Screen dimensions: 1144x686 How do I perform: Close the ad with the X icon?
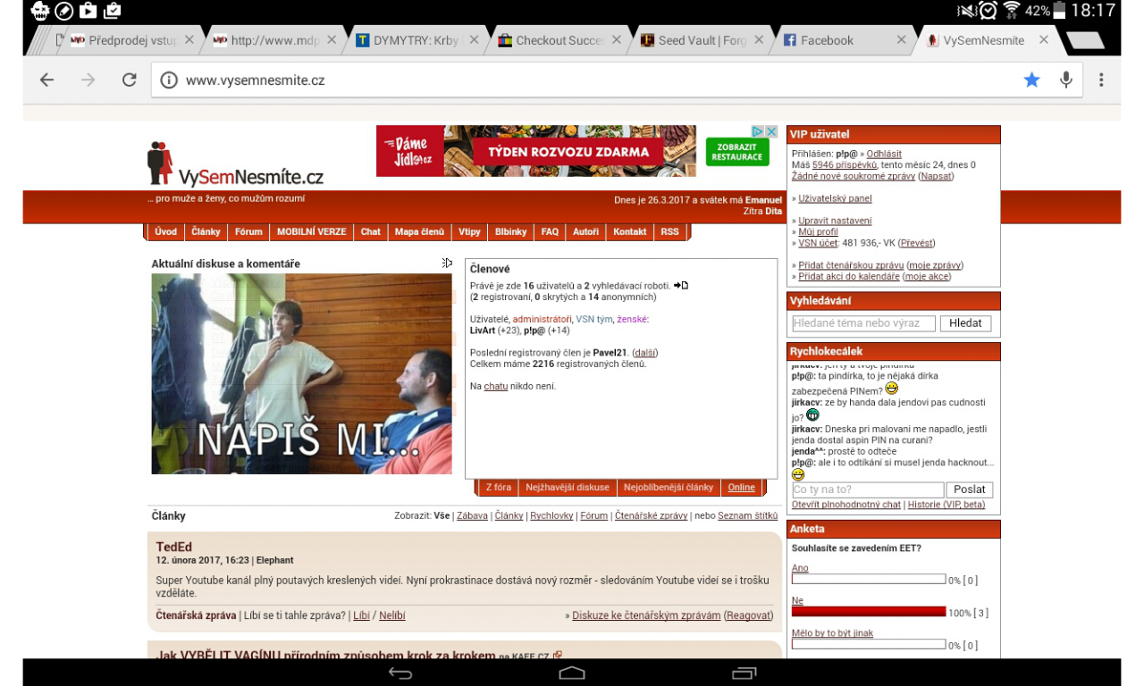(x=770, y=131)
